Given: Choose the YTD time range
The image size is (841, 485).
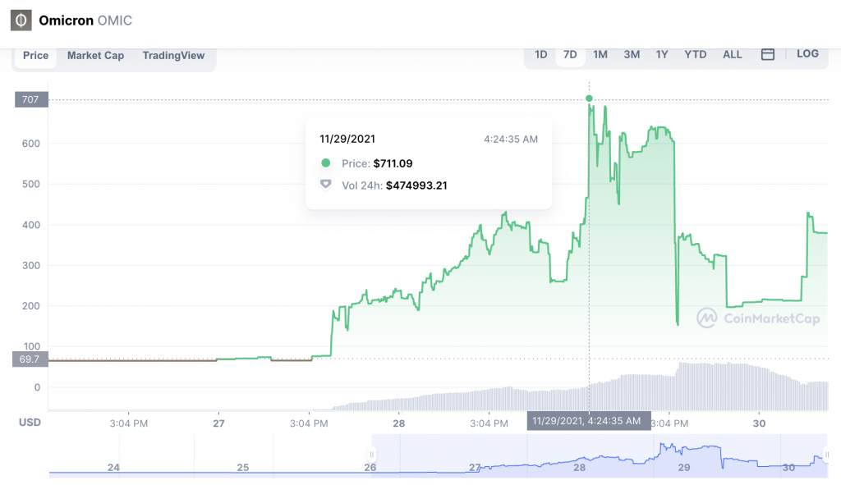Looking at the screenshot, I should point(696,54).
